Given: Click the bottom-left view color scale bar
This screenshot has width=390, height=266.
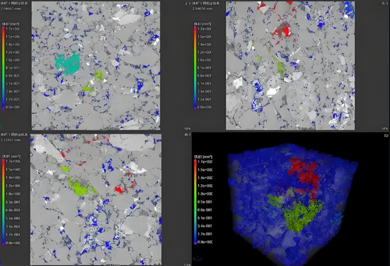Looking at the screenshot, I should [x=3, y=202].
